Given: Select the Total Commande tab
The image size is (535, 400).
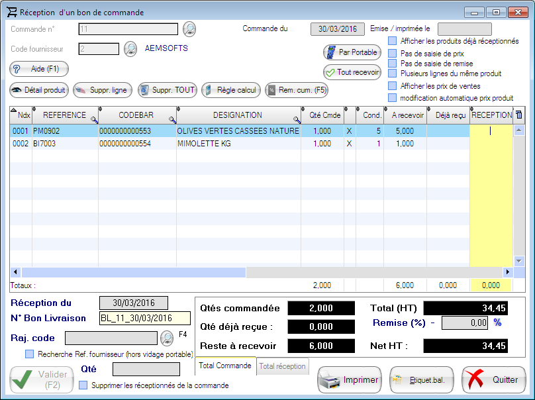Looking at the screenshot, I should click(x=225, y=366).
